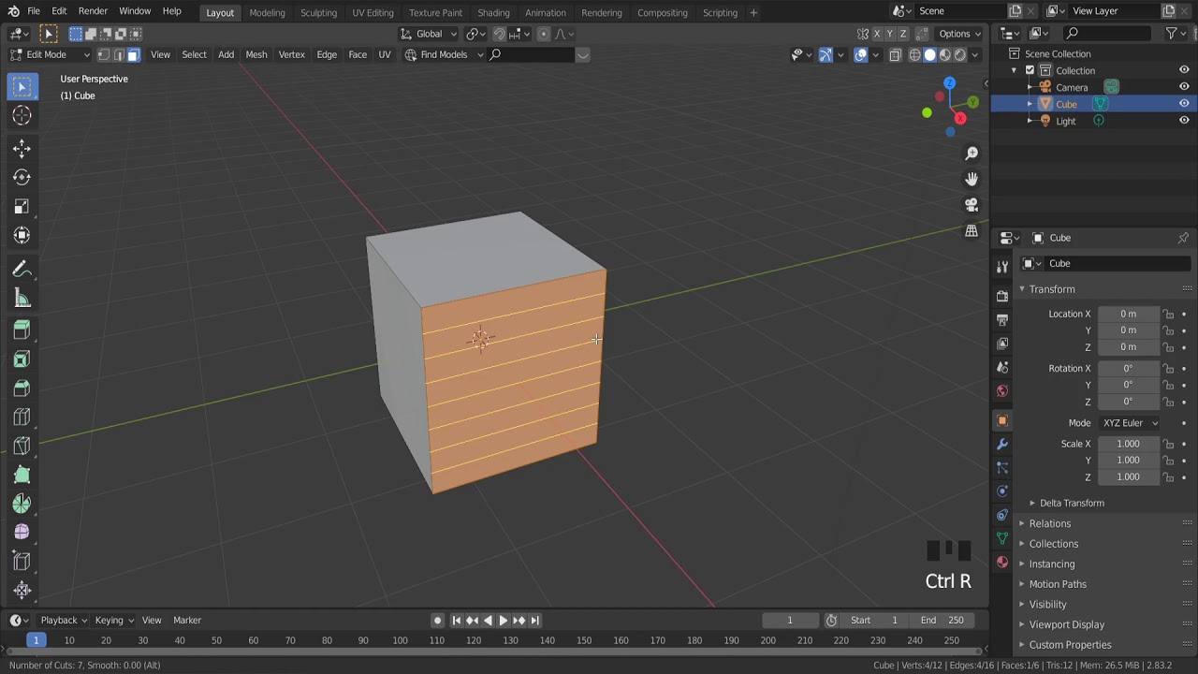1198x674 pixels.
Task: Click the zoom viewport magnifier icon
Action: (x=972, y=153)
